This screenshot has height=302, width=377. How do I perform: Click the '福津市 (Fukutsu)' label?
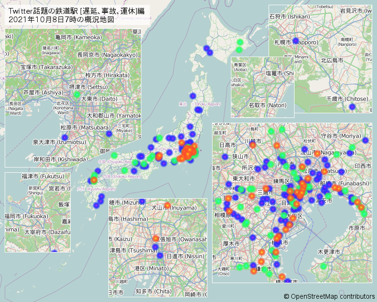[x=43, y=176]
